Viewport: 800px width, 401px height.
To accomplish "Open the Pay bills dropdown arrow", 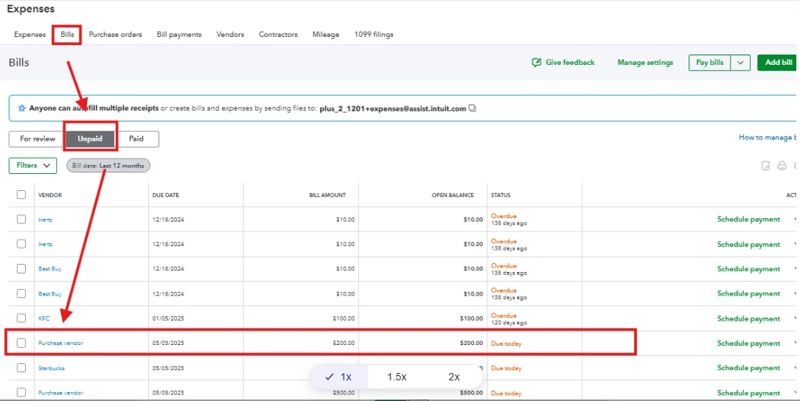I will (x=740, y=63).
